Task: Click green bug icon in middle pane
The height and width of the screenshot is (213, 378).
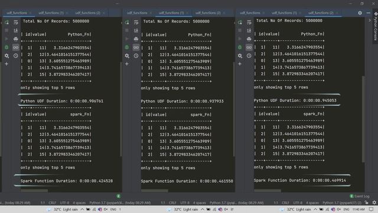Action: pyautogui.click(x=127, y=47)
